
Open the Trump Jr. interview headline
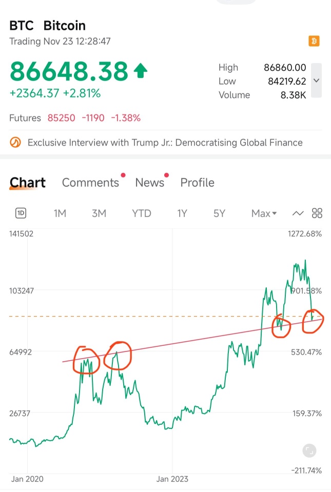[165, 143]
